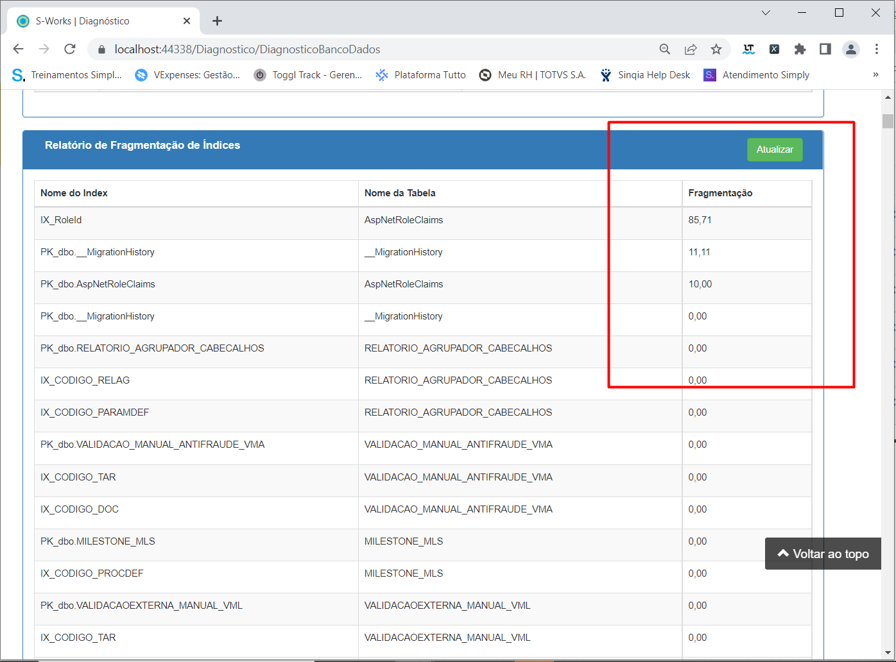Select the S-Works | Diagnóstico tab
Viewport: 896px width, 662px height.
coord(104,21)
